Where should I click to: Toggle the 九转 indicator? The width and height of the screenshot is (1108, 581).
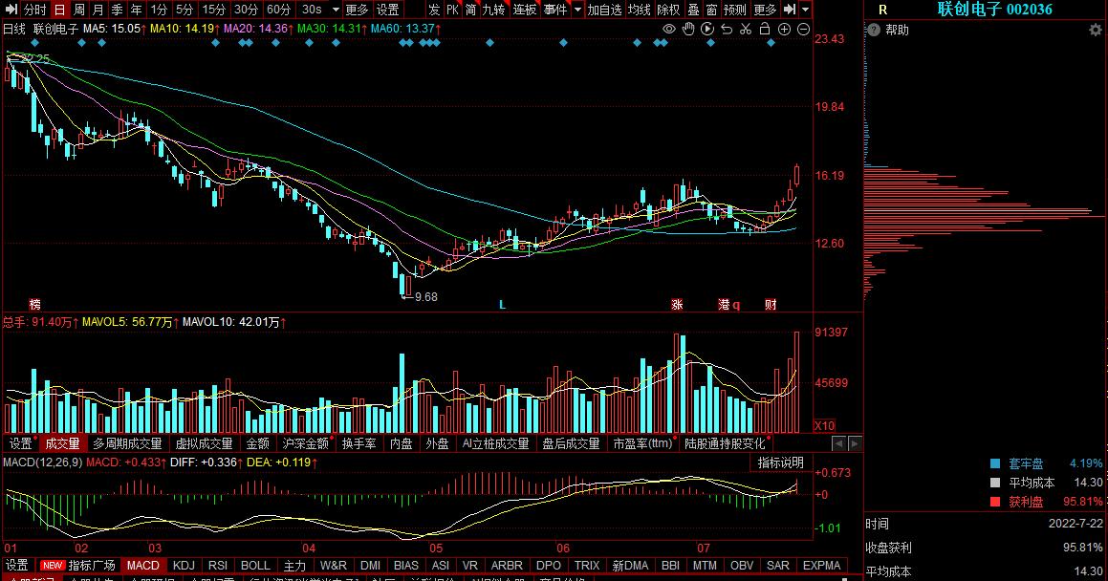(494, 10)
